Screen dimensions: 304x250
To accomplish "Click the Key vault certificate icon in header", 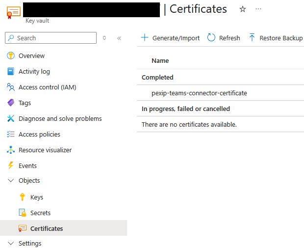I will tap(13, 12).
